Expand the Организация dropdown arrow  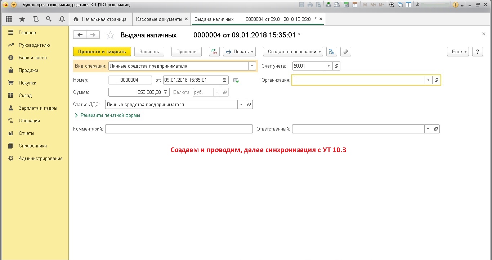tap(428, 80)
